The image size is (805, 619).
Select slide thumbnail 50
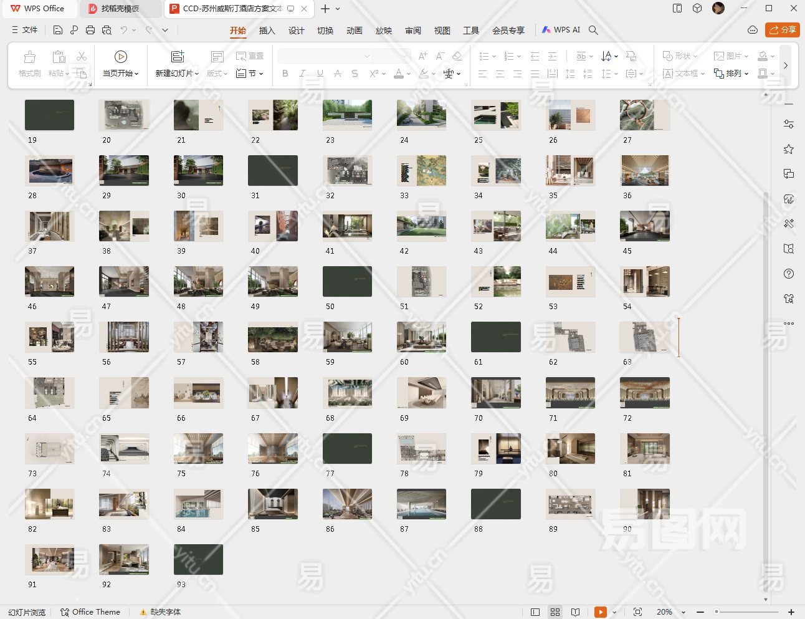(347, 282)
